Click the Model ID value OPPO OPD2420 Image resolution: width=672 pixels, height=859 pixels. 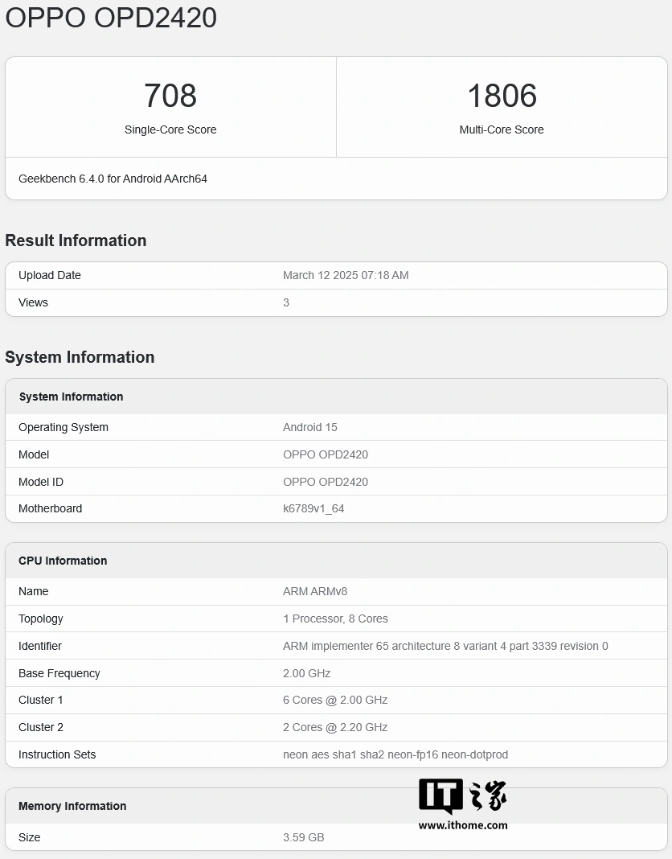click(x=326, y=482)
